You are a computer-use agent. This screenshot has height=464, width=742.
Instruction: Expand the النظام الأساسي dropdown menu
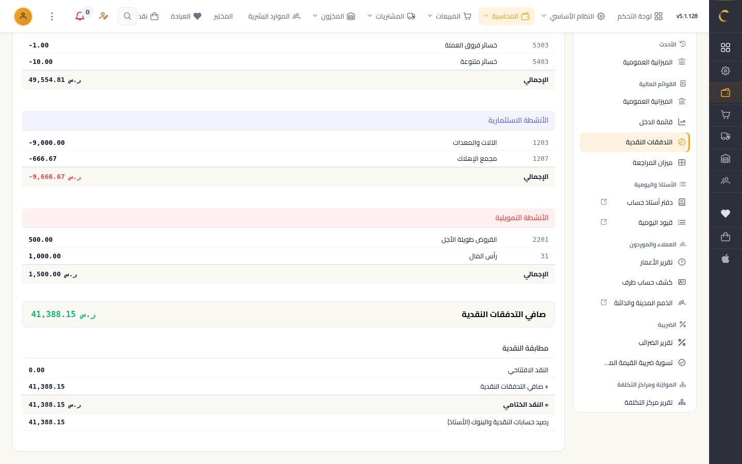tap(573, 16)
